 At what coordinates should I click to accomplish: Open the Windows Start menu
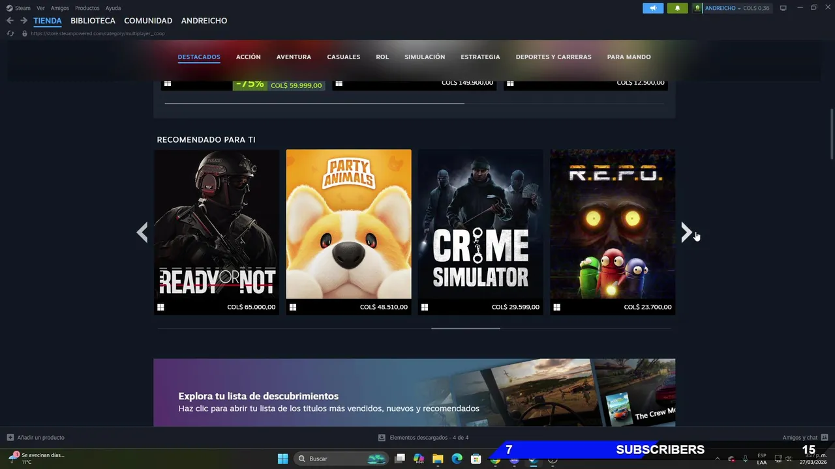[282, 459]
